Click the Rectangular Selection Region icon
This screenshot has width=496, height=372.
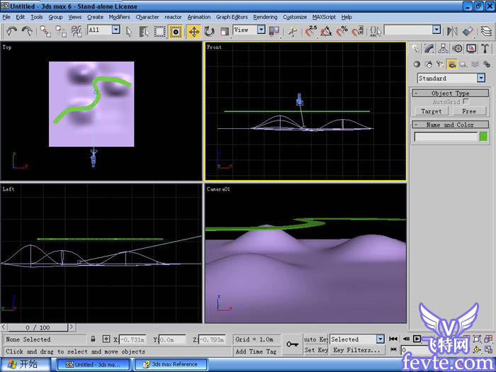pyautogui.click(x=159, y=31)
